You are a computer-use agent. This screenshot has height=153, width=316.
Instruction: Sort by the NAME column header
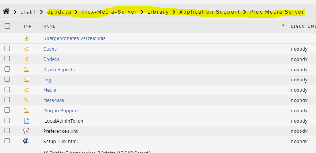coord(49,26)
